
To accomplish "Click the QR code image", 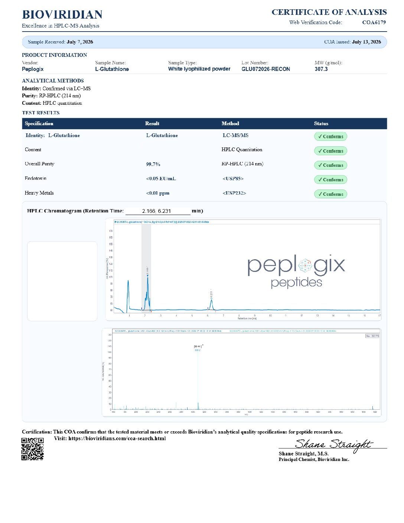I will [x=33, y=449].
